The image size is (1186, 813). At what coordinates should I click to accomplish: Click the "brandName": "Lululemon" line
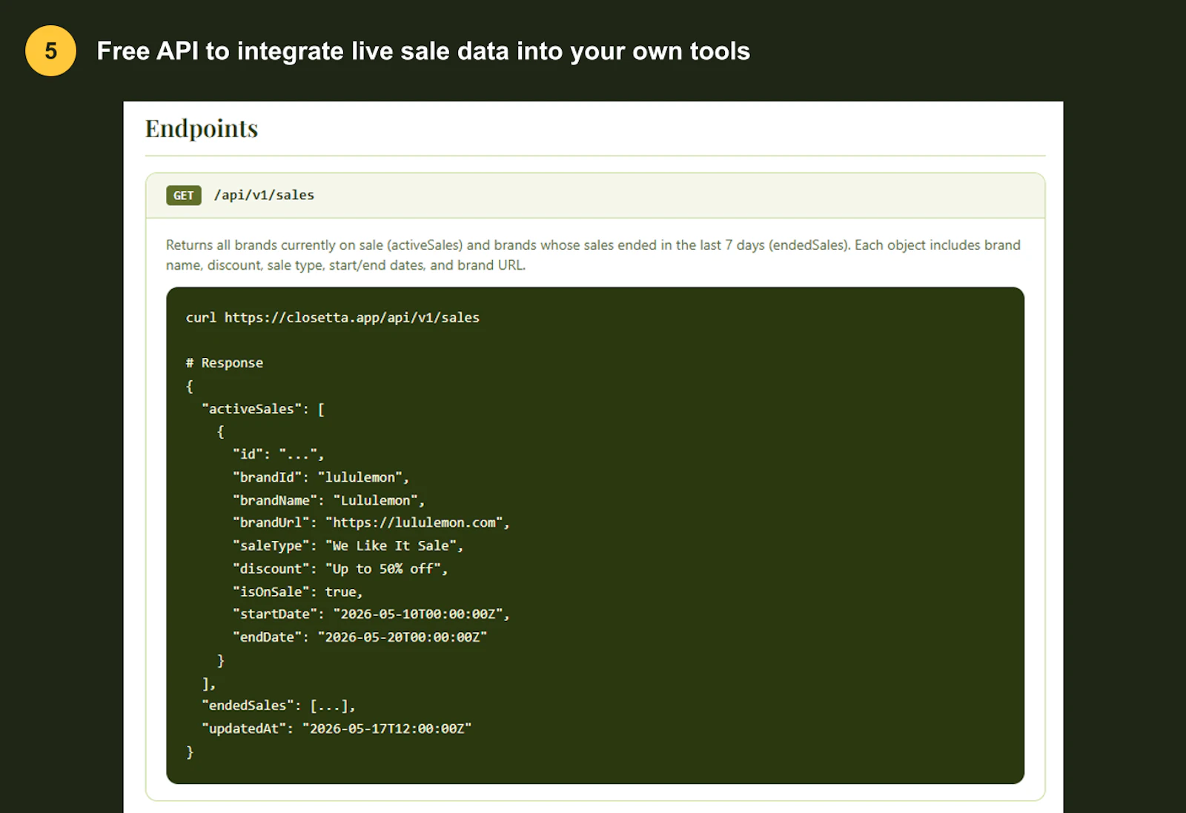tap(328, 500)
